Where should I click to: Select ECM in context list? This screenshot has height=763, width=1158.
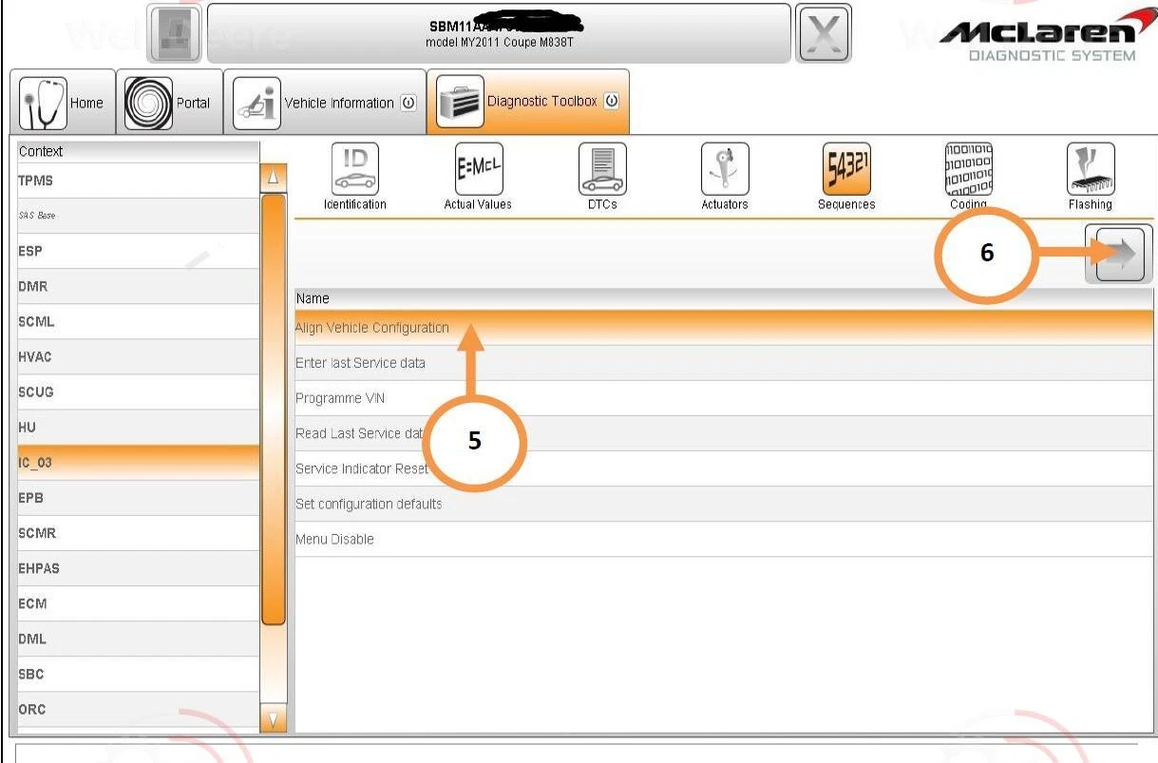click(138, 603)
